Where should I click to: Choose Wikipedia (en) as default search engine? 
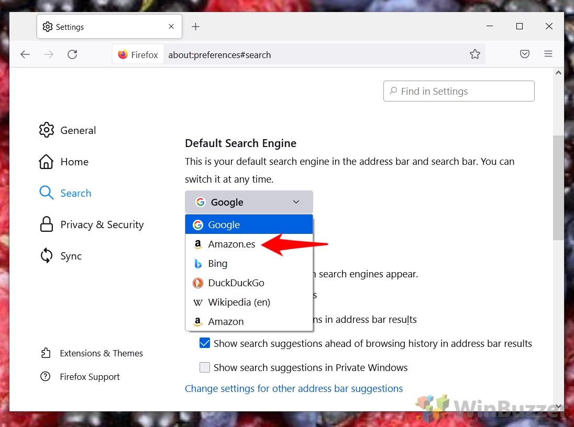point(249,302)
